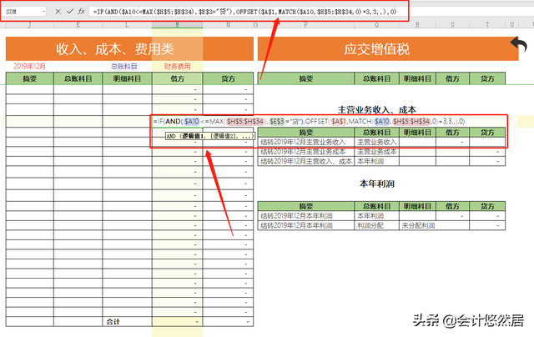Select the 总账科目: label cell above the table
The width and height of the screenshot is (534, 337).
pos(125,67)
